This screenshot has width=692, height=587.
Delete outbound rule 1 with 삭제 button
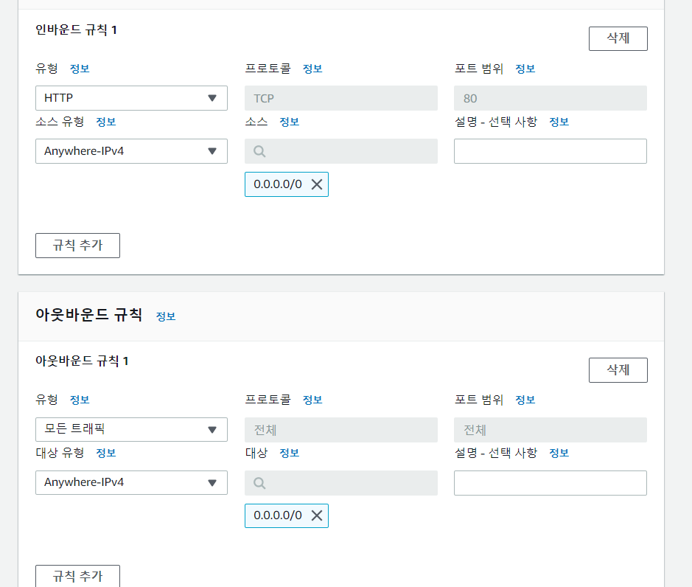coord(618,370)
